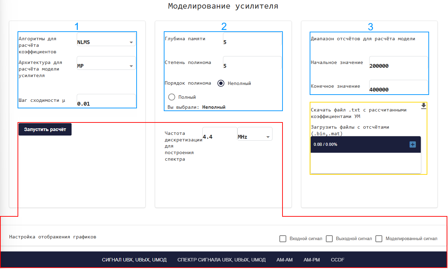448x269 pixels.
Task: Click the Степень полинома input field
Action: pos(252,63)
